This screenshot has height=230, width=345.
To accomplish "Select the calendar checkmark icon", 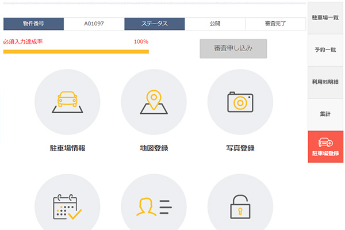I will (x=67, y=206).
